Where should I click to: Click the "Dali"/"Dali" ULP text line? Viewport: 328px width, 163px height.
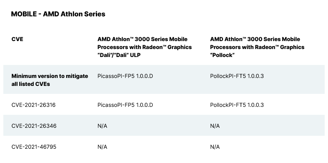[x=119, y=55]
